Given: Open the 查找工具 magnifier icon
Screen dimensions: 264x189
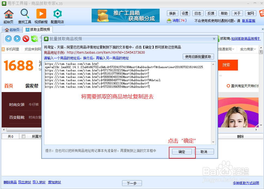Looking at the screenshot, I should pos(25,16).
